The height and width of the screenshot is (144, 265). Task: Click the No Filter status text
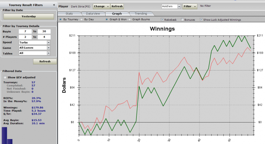click(205, 6)
